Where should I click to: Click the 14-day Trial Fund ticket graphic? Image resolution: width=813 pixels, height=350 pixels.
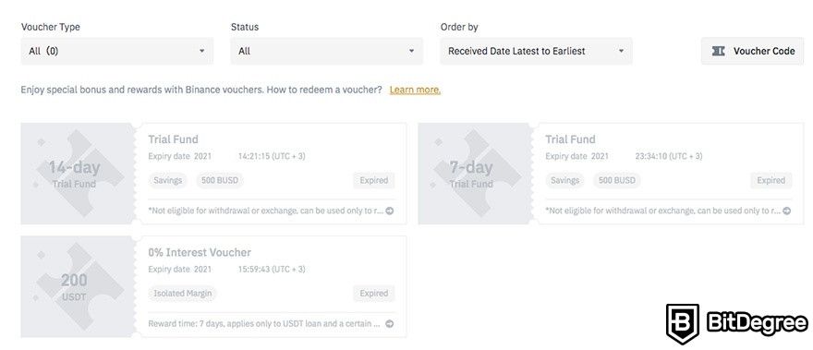tap(77, 174)
